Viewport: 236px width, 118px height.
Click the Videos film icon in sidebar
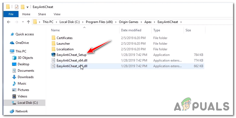tap(14, 96)
